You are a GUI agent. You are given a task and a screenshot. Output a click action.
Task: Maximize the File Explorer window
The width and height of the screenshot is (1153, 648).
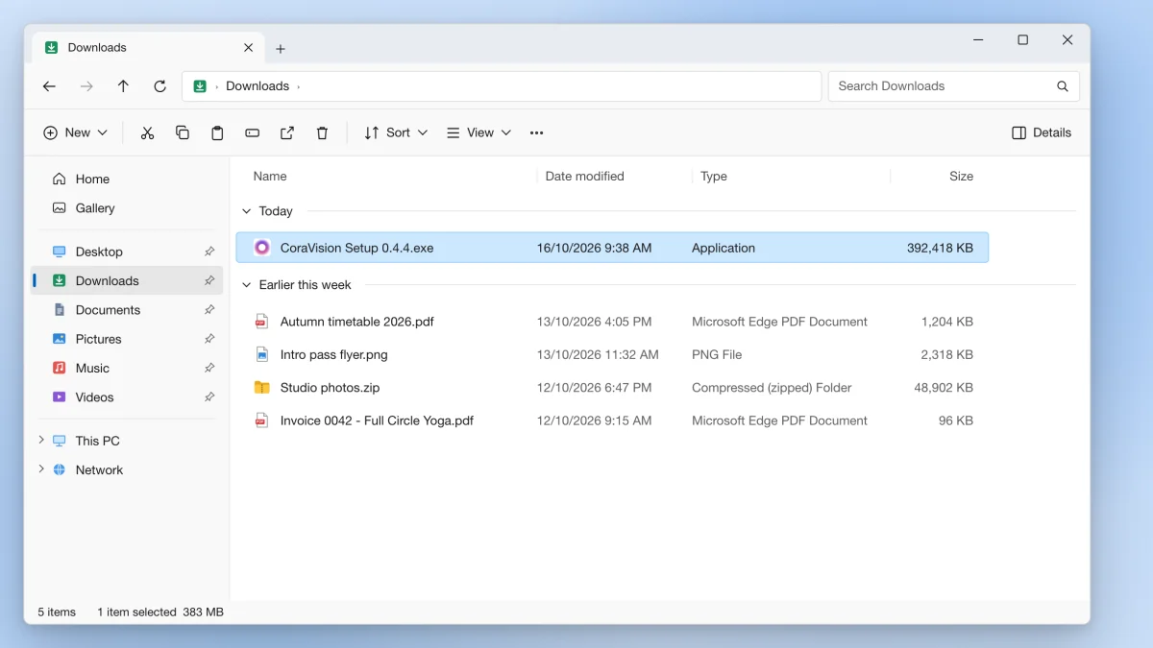click(x=1022, y=40)
